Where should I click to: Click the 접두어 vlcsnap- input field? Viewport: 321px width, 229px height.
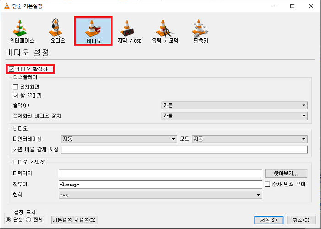(160, 185)
